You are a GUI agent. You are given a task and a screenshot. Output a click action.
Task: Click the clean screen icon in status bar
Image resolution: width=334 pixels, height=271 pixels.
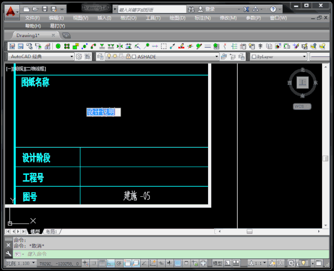click(318, 263)
